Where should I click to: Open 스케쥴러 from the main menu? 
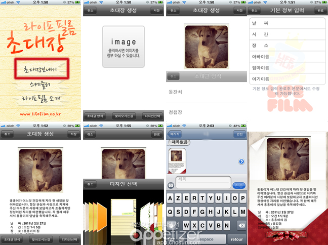40,85
